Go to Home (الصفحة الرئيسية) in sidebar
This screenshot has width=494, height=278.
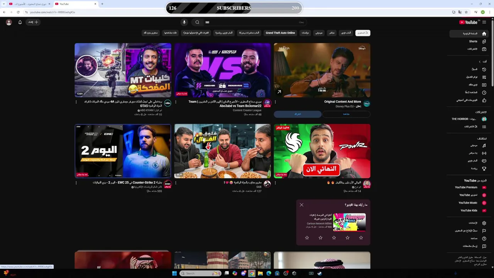click(x=469, y=34)
